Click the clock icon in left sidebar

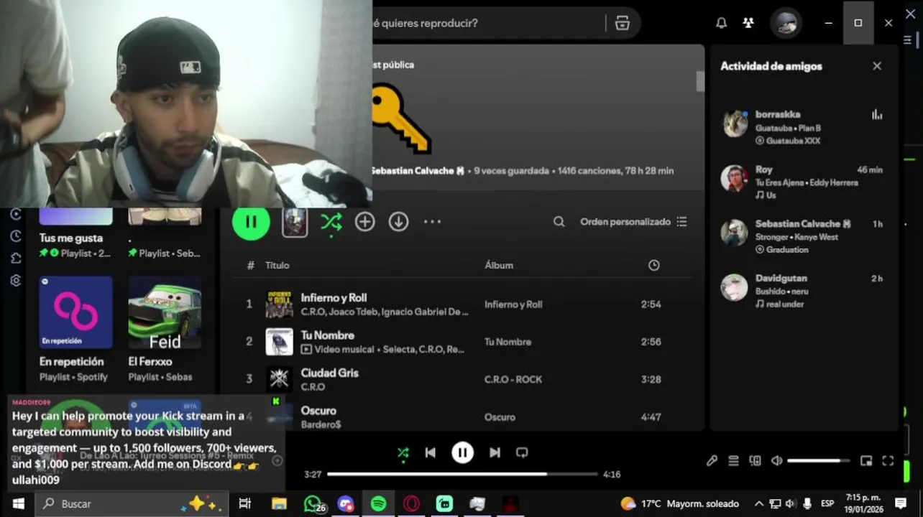[16, 236]
